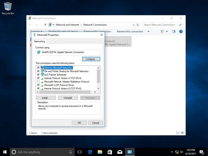
Task: Open the view options dropdown arrow
Action: tap(167, 31)
